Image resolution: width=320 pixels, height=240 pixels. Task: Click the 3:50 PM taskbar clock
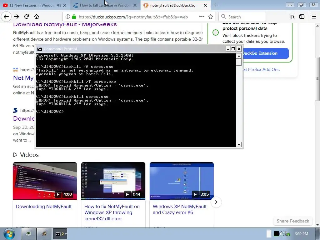pos(302,234)
